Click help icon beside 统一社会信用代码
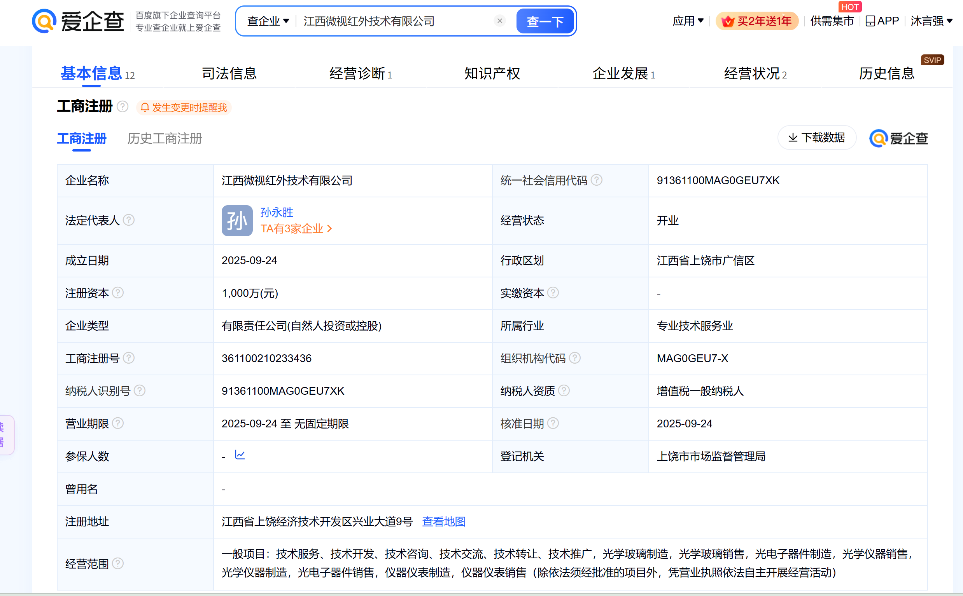The width and height of the screenshot is (963, 596). [x=597, y=180]
